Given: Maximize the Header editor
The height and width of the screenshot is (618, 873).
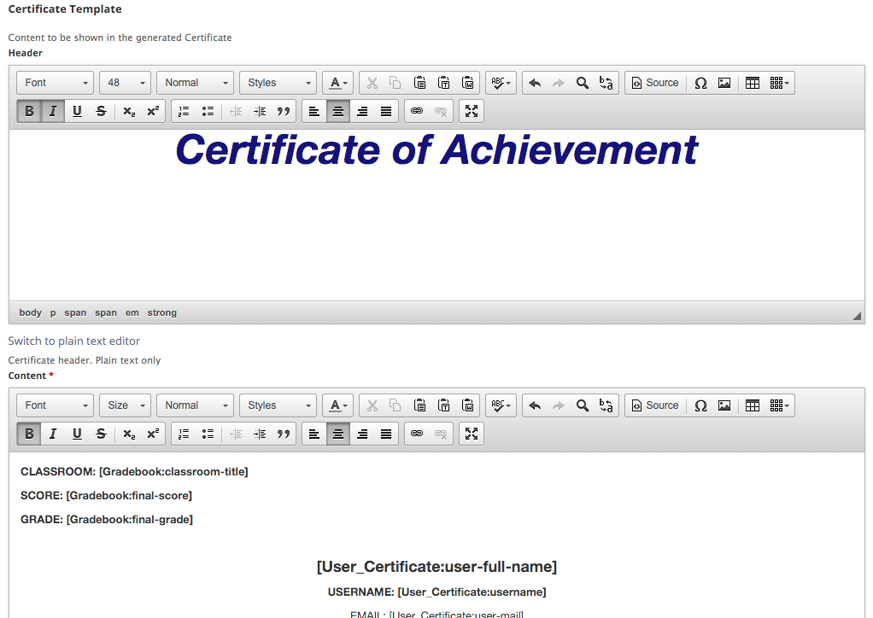Looking at the screenshot, I should tap(472, 111).
